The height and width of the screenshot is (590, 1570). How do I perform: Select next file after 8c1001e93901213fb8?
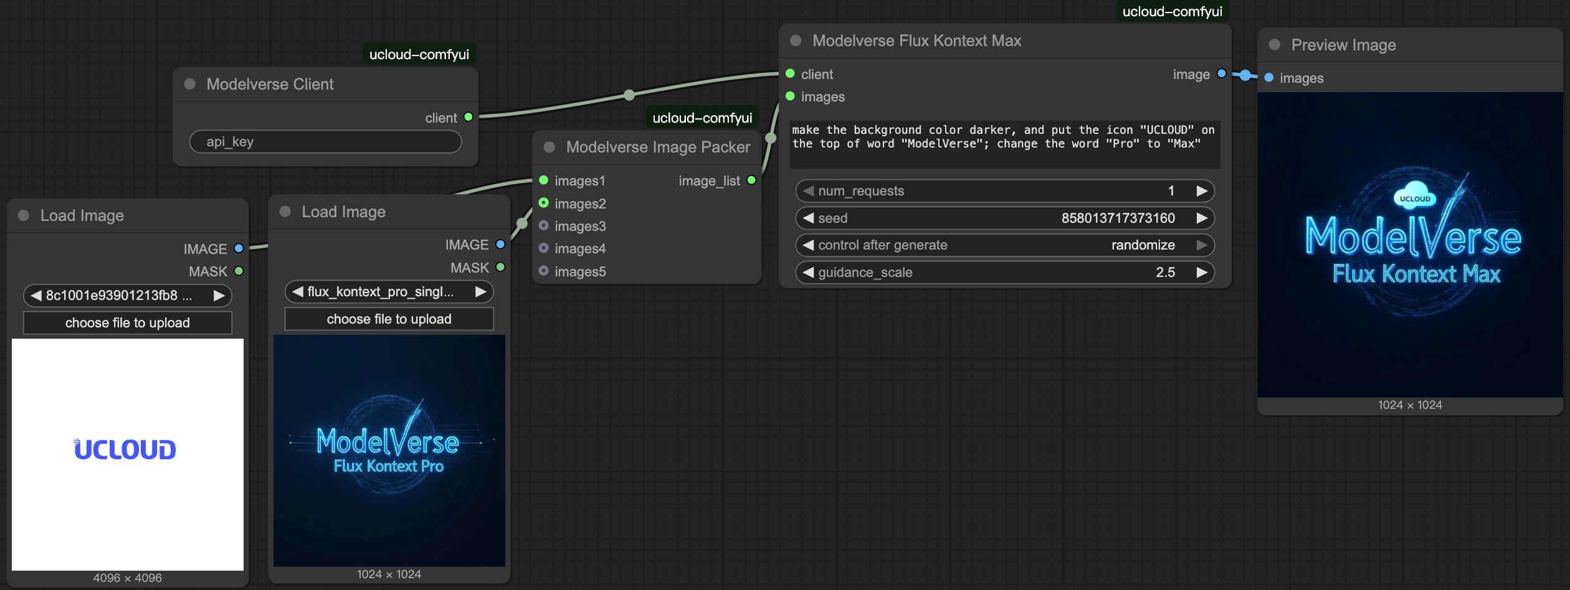pos(219,295)
